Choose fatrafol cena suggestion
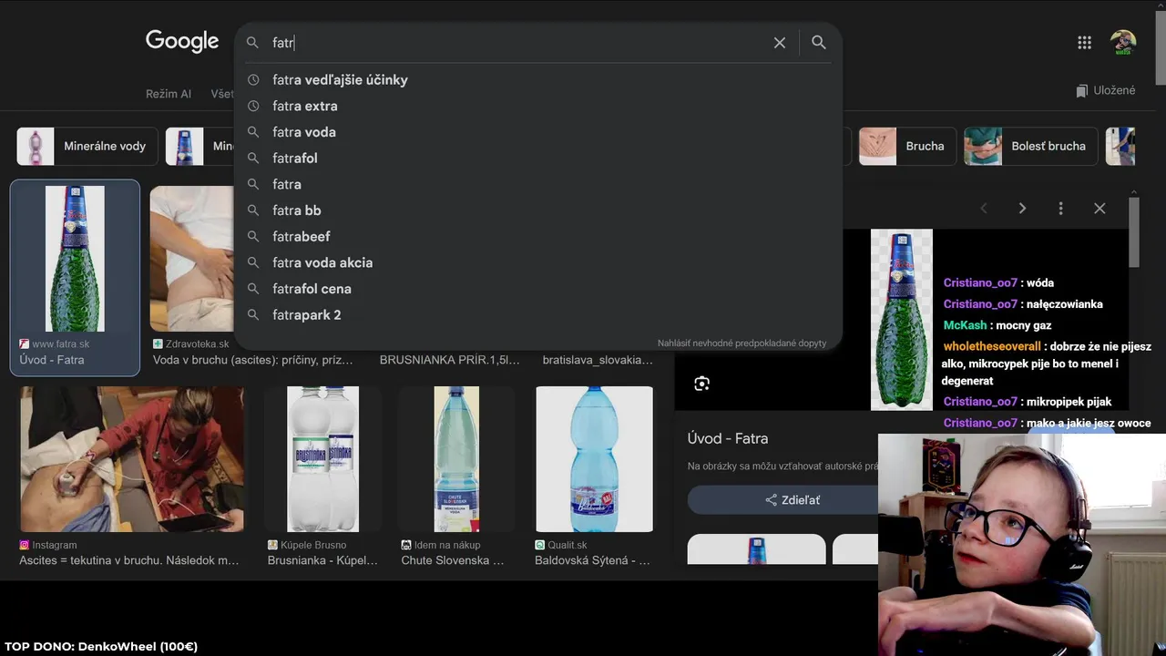 [537, 289]
